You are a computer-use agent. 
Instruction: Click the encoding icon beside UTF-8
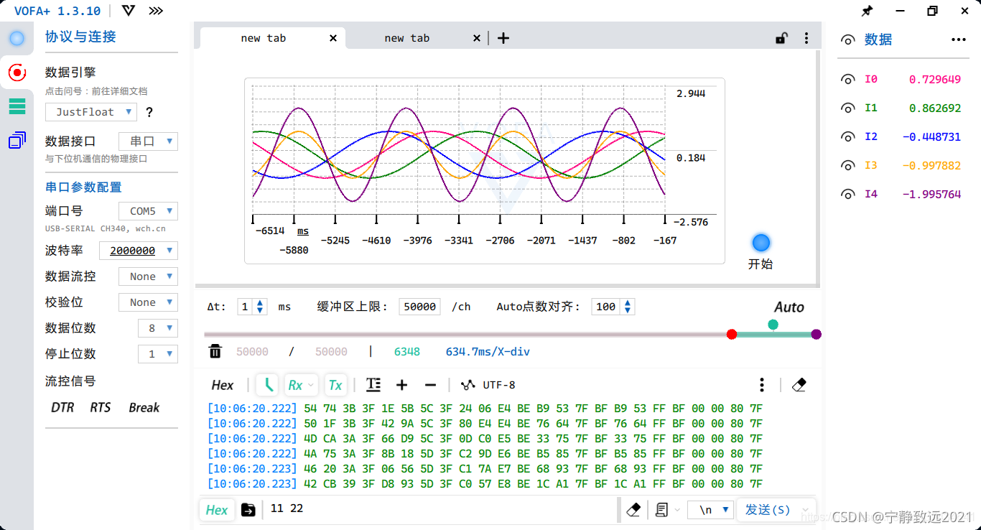point(468,385)
